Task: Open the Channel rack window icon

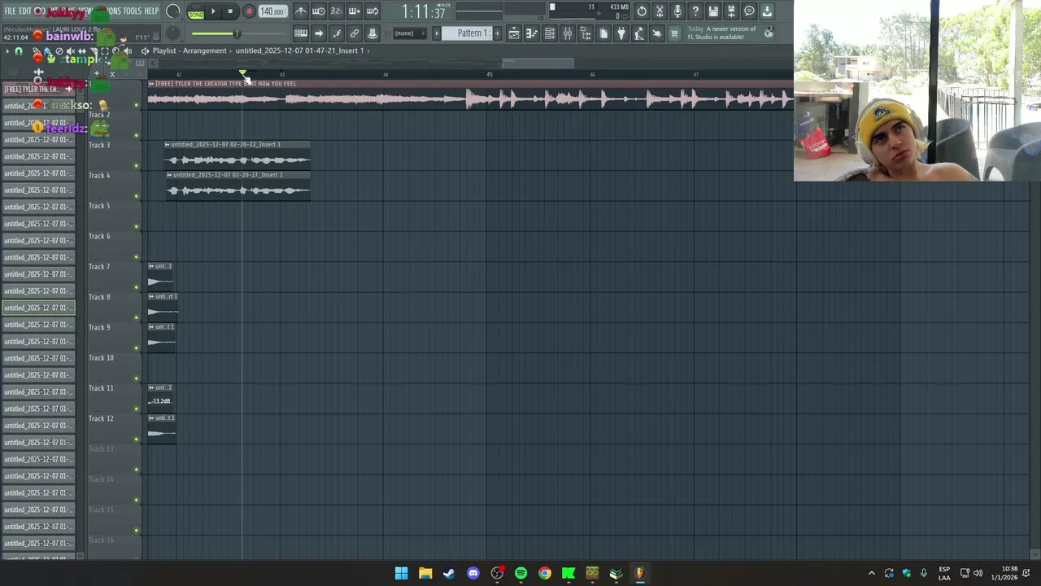Action: (550, 33)
